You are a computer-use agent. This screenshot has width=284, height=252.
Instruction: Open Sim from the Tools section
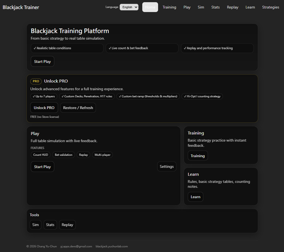(35, 225)
